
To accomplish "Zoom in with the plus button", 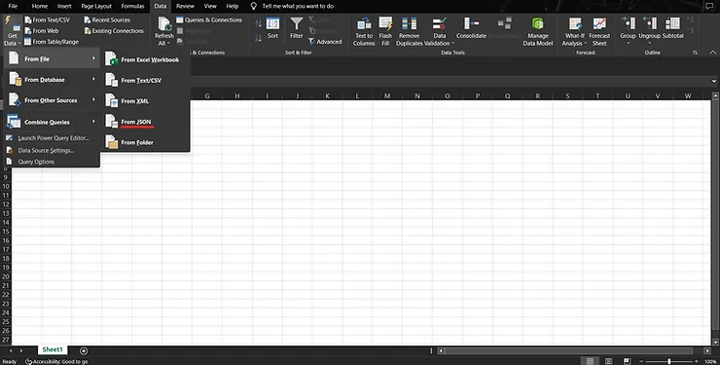I will [697, 361].
